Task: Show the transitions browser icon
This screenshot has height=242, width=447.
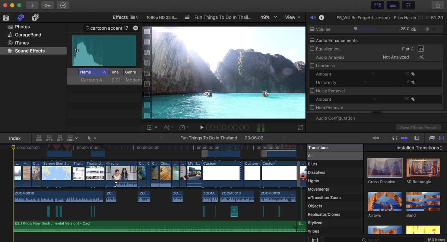Action: click(441, 138)
